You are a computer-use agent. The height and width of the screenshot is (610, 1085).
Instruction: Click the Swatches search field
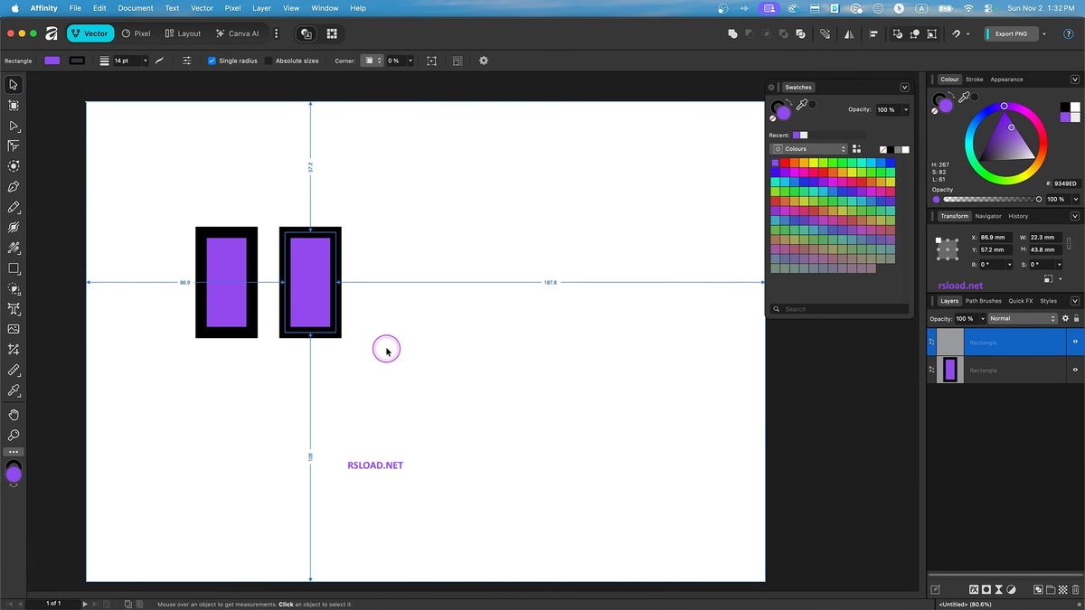tap(839, 308)
